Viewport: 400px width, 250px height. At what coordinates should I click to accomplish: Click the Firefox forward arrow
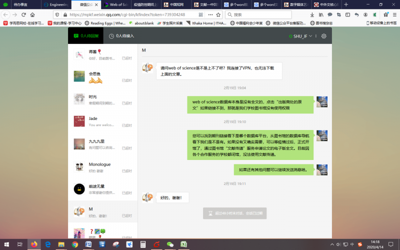click(15, 15)
